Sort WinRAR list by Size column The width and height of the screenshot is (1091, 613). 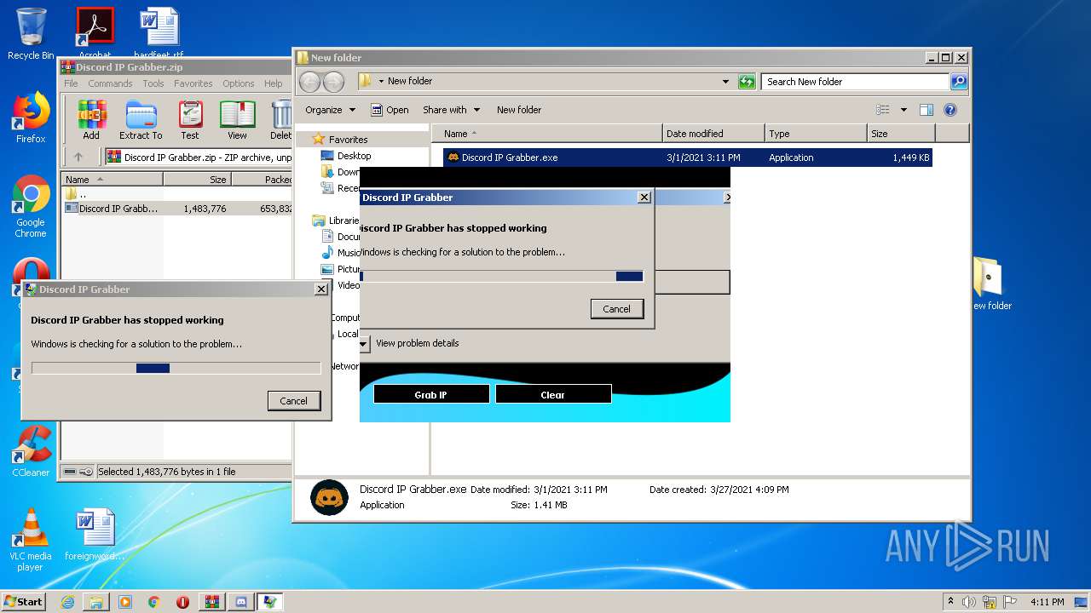click(x=197, y=180)
